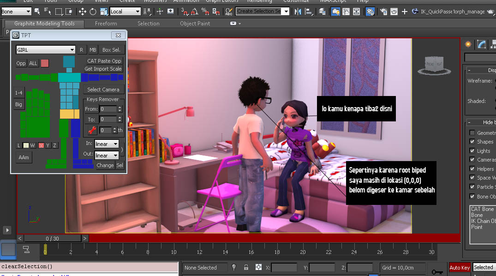The width and height of the screenshot is (496, 276).
Task: Switch to the Freeform tab
Action: point(106,24)
